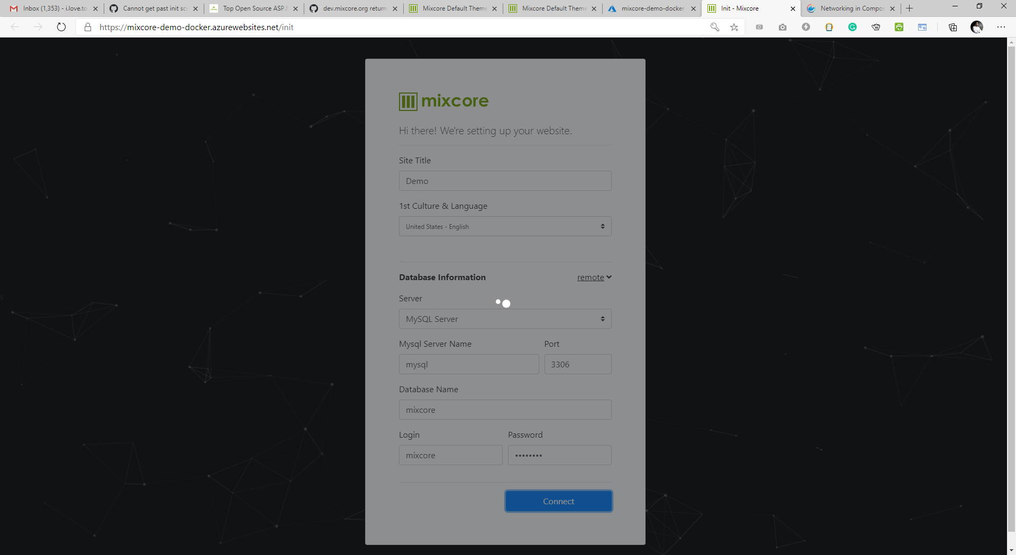Open the mixcore logo on the setup page
Viewport: 1016px width, 555px height.
[443, 101]
